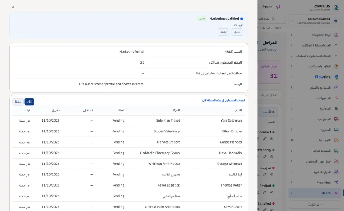Open lead row Thomas Keller
The height and width of the screenshot is (211, 344).
[129, 185]
